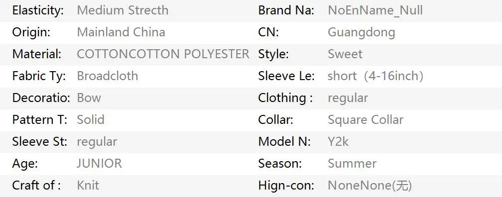Select the Bow decoration value
Viewport: 502px width, 197px height.
[x=89, y=98]
